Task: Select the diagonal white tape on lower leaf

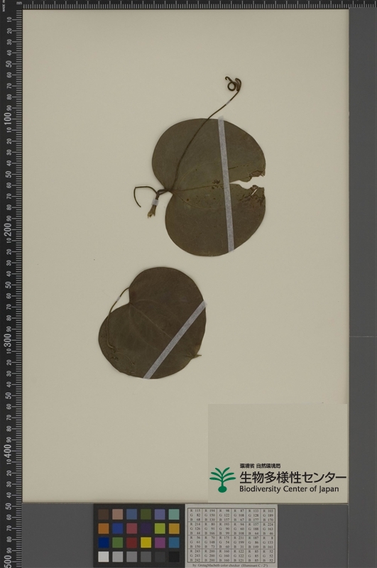Action: pyautogui.click(x=175, y=340)
